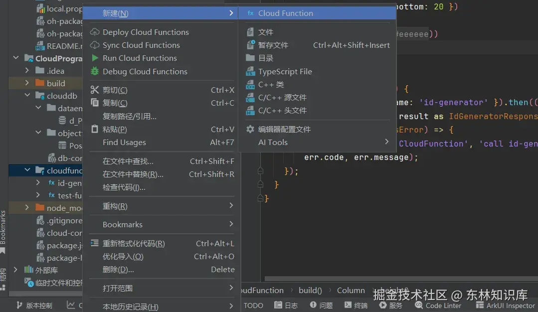Open the ArkUI Inspector tool window

(x=505, y=305)
